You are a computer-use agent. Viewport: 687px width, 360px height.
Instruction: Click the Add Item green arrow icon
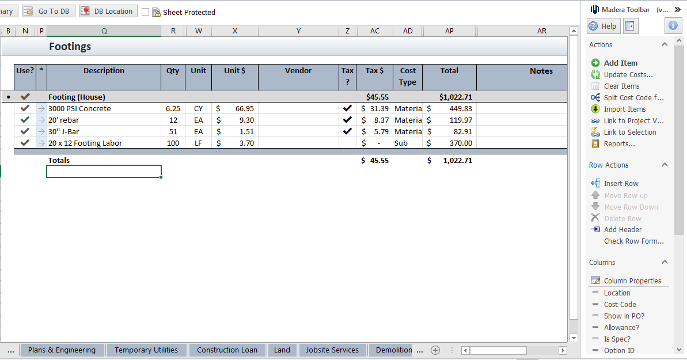[595, 63]
